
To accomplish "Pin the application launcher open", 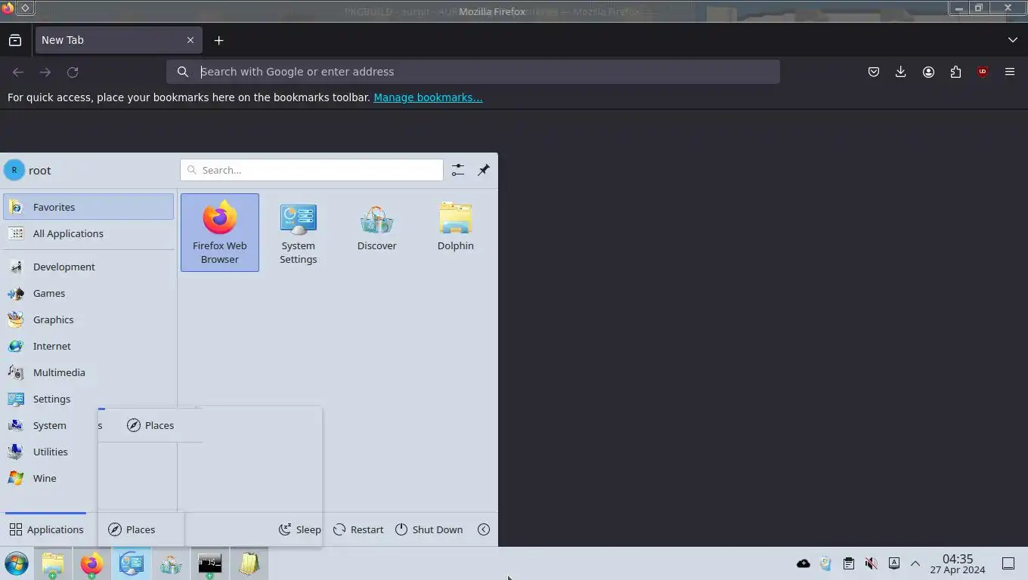I will (x=484, y=170).
